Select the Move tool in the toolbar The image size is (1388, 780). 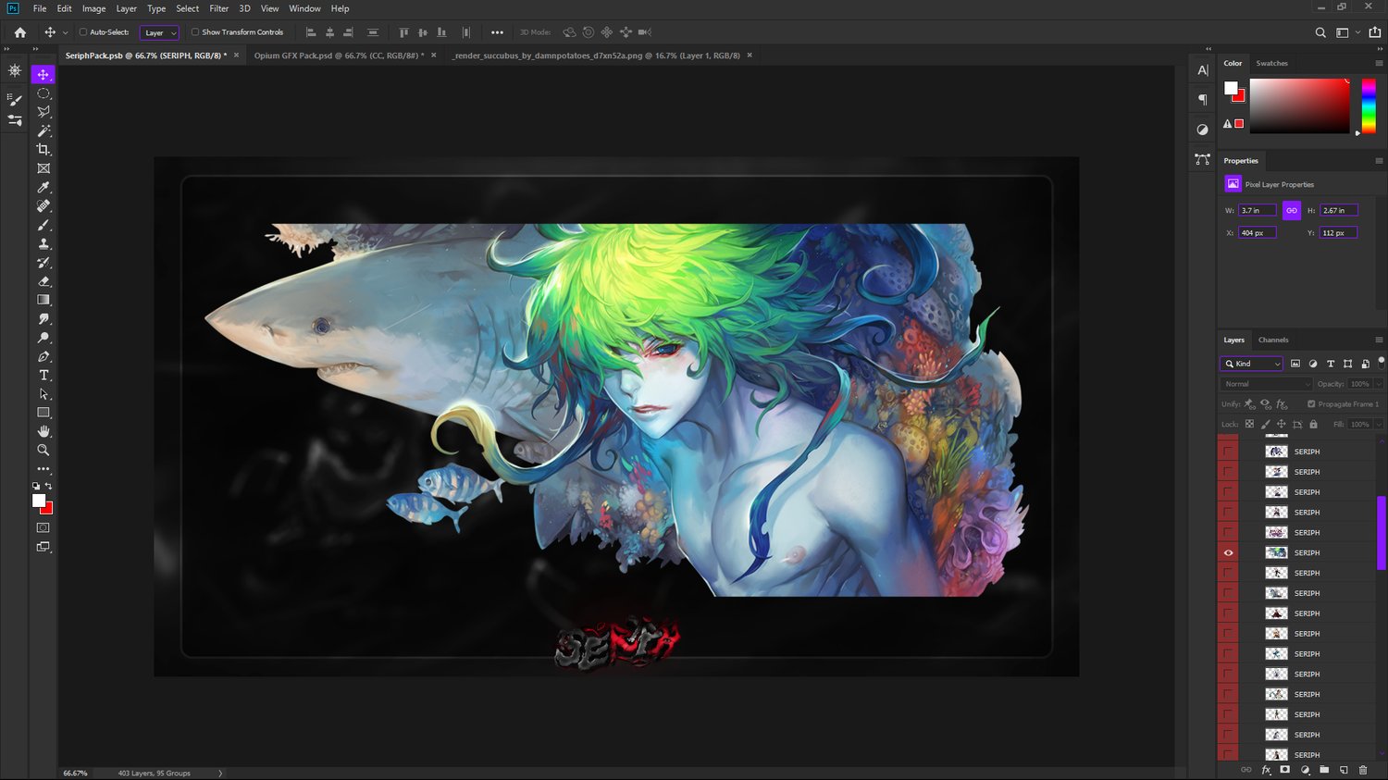pos(43,74)
